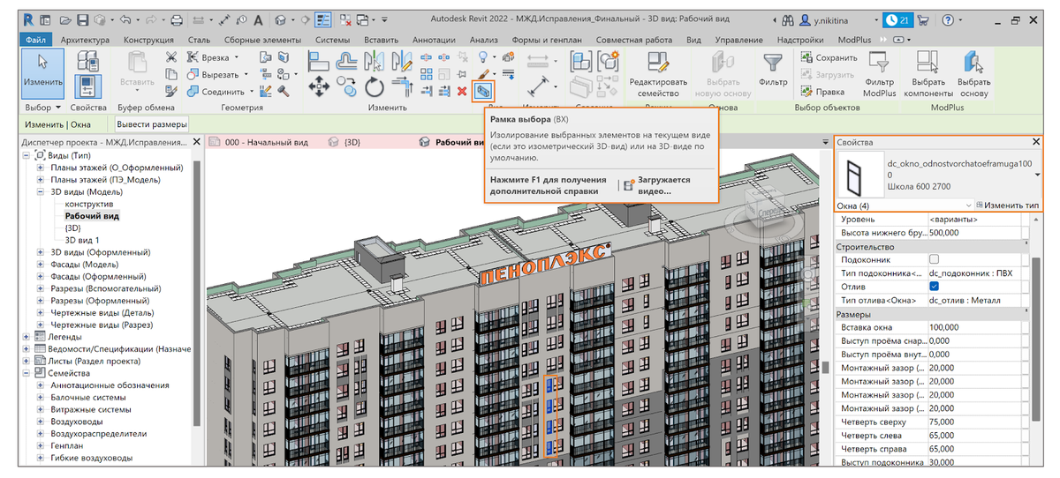Close the Свойства palette

click(x=1036, y=141)
